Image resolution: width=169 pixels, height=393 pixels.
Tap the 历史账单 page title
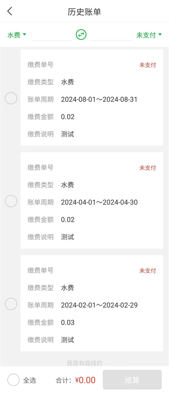click(84, 12)
